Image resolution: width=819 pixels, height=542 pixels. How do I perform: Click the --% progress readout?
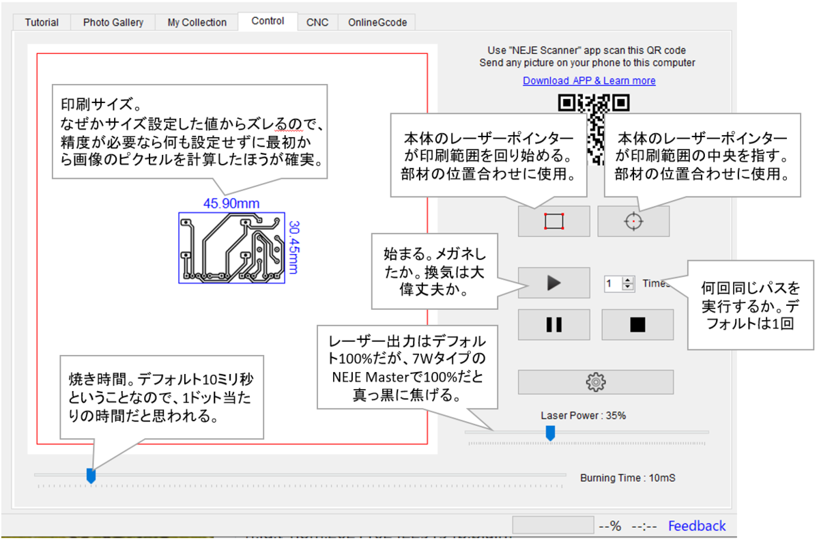[x=609, y=526]
